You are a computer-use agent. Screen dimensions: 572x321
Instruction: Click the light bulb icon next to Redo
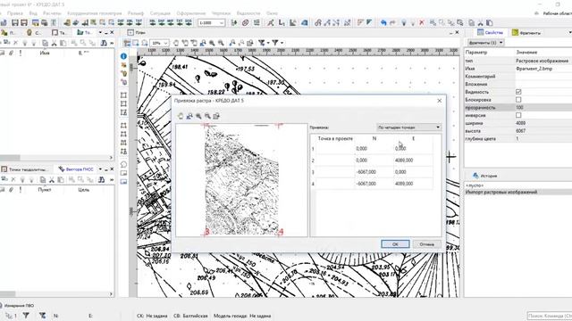pyautogui.click(x=403, y=22)
